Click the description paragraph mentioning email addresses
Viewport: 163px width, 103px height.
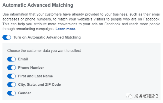tap(81, 22)
